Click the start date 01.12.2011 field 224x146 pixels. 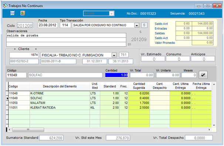coord(95,62)
